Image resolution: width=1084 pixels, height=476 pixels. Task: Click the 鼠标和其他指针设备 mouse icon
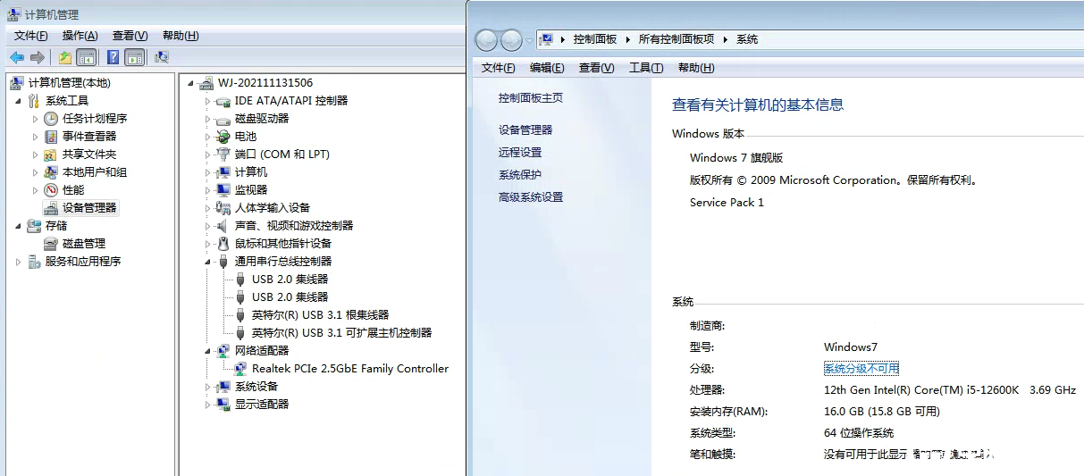tap(223, 244)
